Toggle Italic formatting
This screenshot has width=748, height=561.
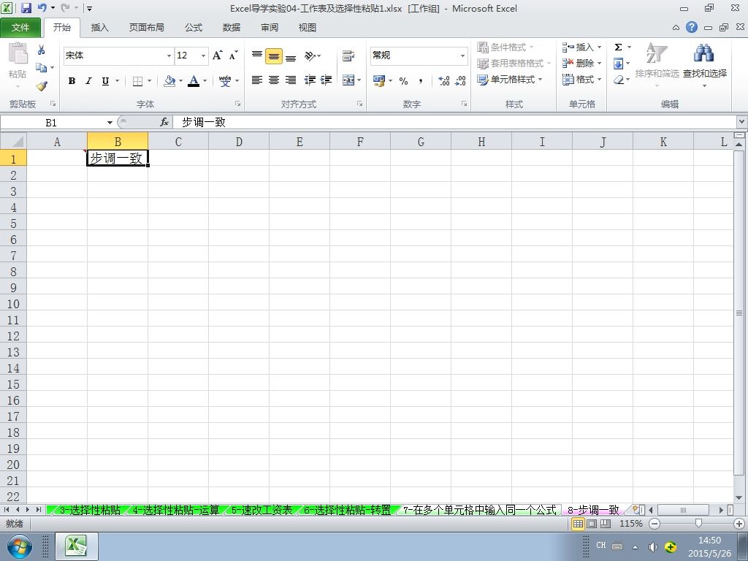click(88, 81)
